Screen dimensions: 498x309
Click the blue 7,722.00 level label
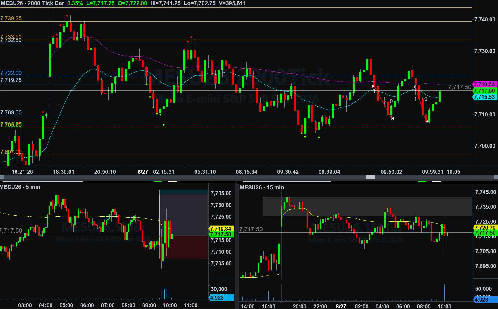(x=11, y=73)
